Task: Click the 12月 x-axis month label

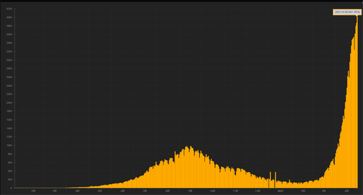Action: pyautogui.click(x=258, y=191)
